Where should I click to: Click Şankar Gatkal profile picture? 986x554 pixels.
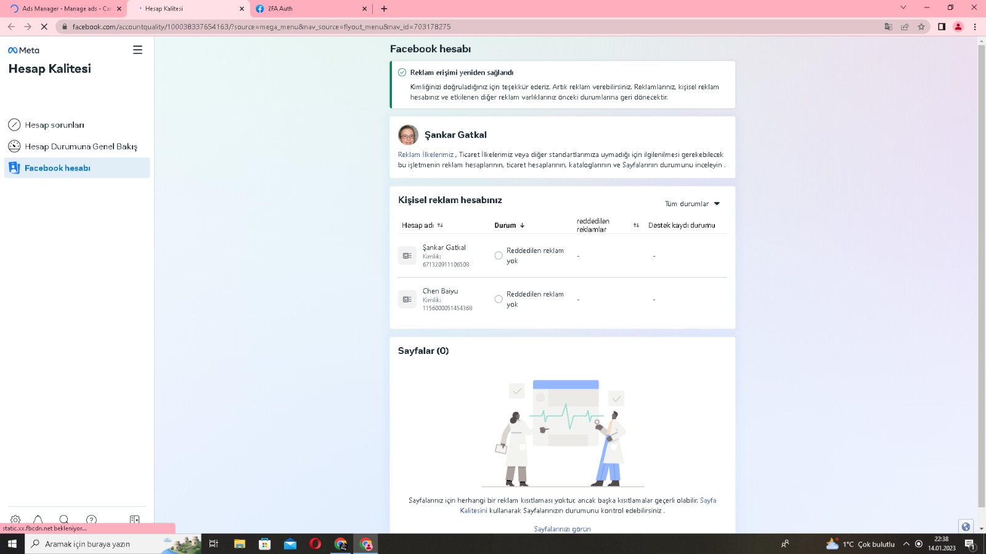pos(408,135)
